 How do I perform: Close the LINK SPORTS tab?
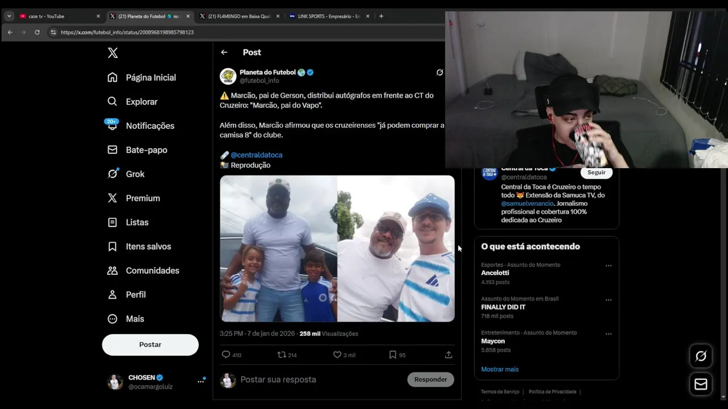coord(367,16)
